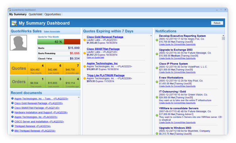Open Cisco Gold Renewal Package expiring quote
Image resolution: width=236 pixels, height=143 pixels.
105,37
